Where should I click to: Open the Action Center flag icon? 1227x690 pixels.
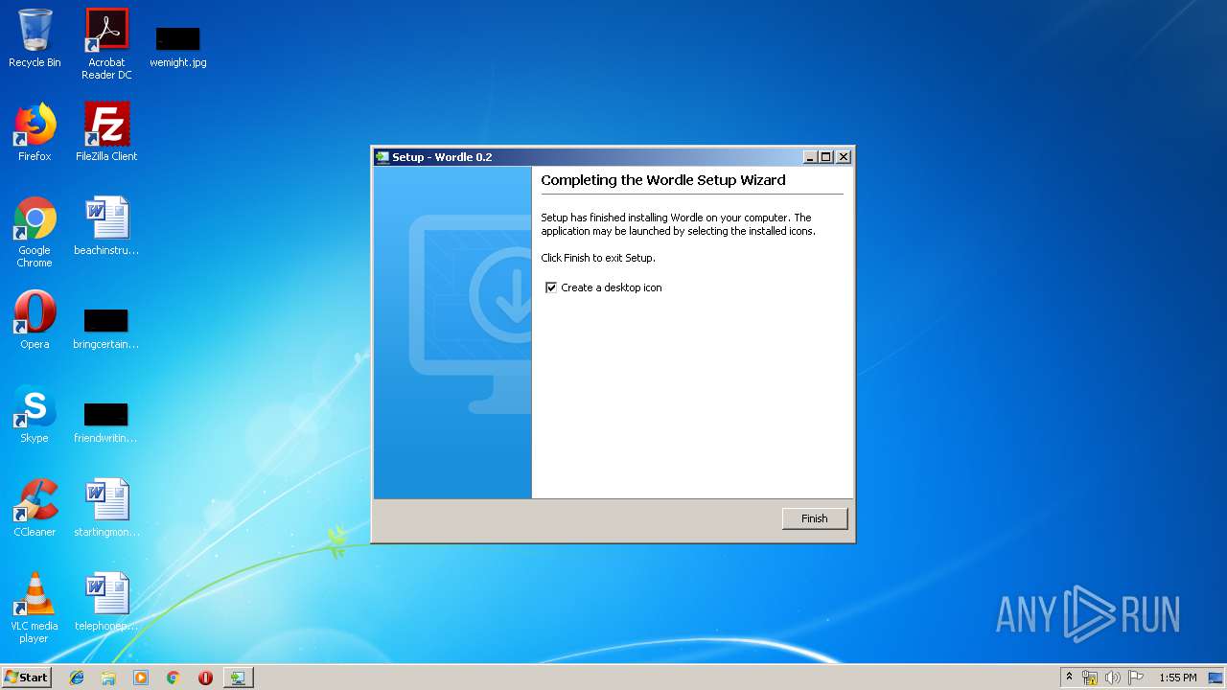1136,678
